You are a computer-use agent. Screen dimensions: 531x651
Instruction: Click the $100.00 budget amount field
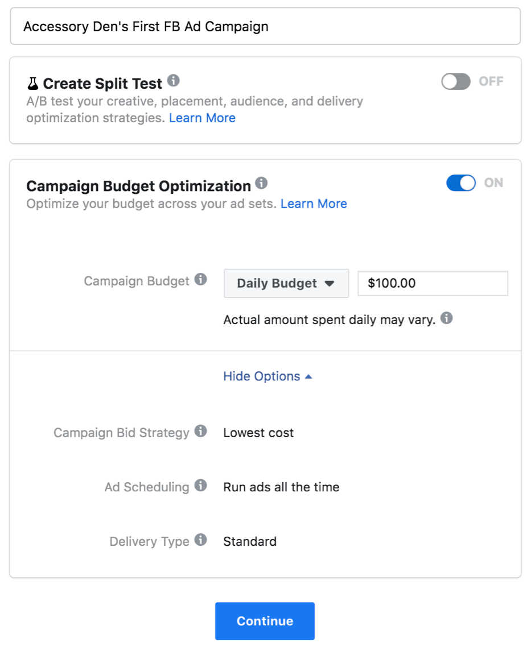tap(432, 283)
